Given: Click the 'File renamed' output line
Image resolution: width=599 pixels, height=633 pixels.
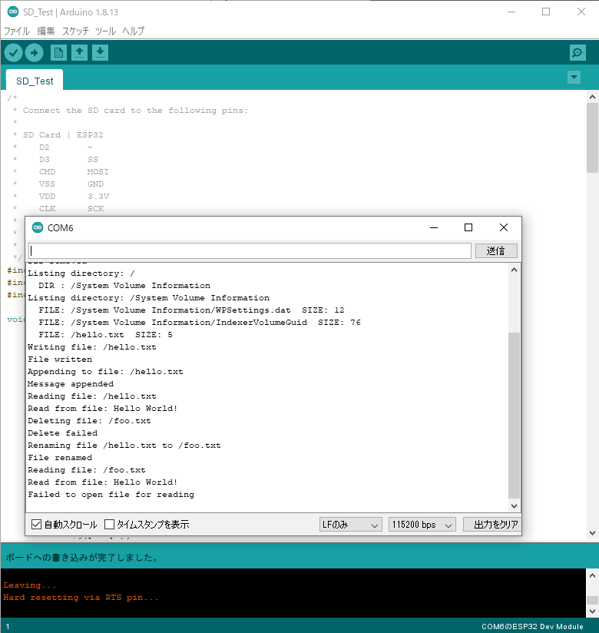Looking at the screenshot, I should point(60,458).
